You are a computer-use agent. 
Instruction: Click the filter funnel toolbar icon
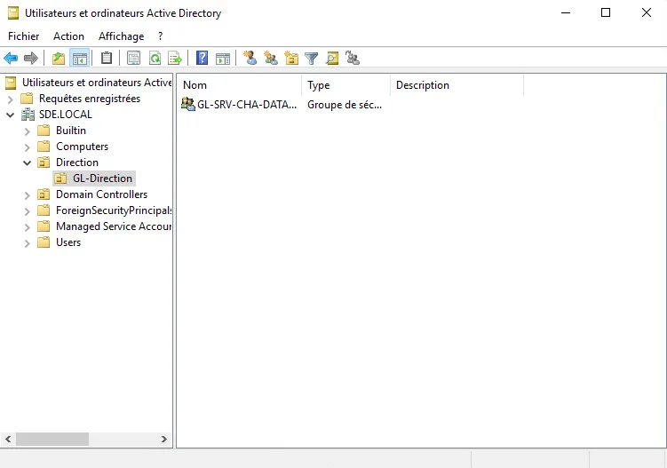[312, 59]
